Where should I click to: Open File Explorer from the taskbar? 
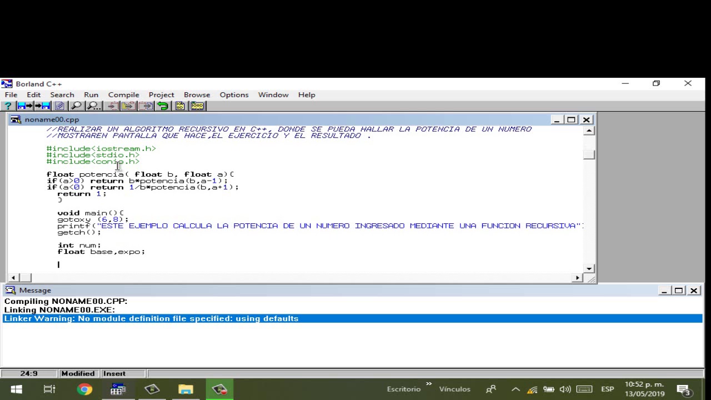pos(186,389)
